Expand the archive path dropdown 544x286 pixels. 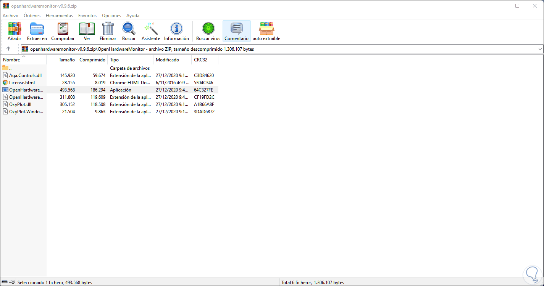tap(540, 49)
